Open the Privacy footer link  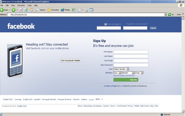130,106
